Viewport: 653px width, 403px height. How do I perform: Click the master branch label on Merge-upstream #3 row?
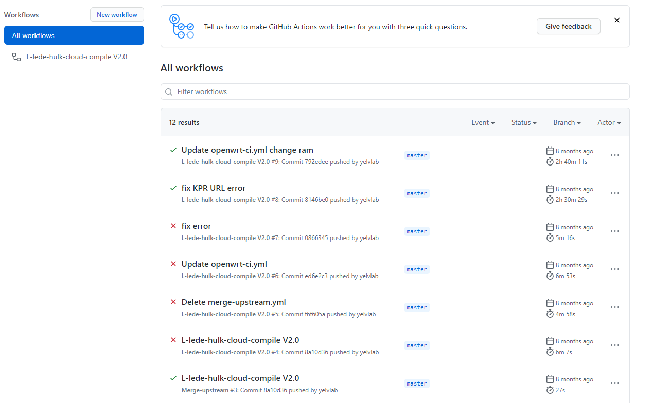tap(417, 383)
